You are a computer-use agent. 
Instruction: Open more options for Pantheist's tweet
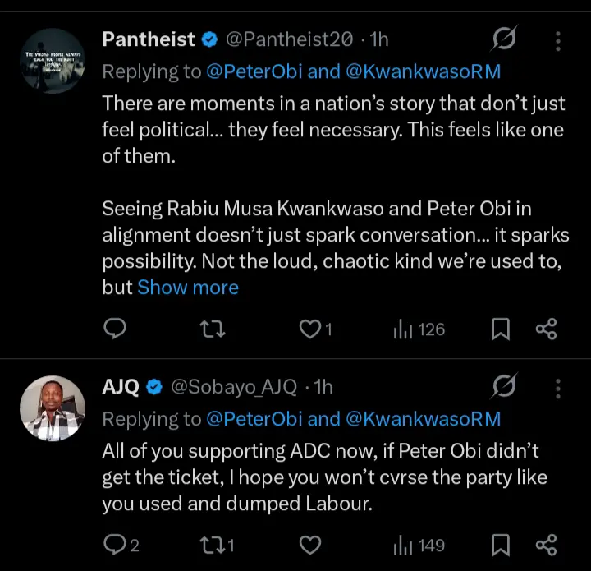(x=558, y=40)
